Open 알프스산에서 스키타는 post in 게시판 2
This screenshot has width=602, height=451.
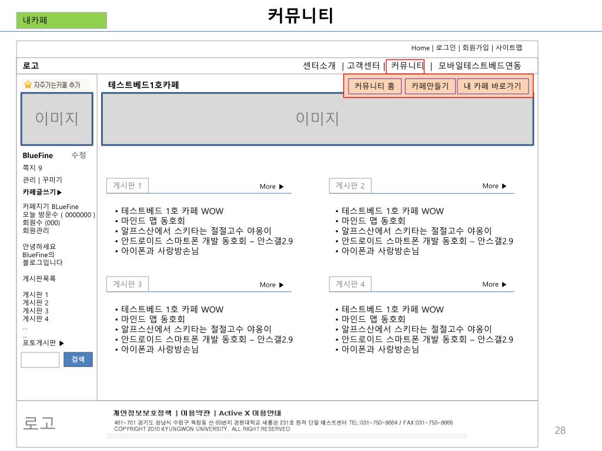pos(416,231)
